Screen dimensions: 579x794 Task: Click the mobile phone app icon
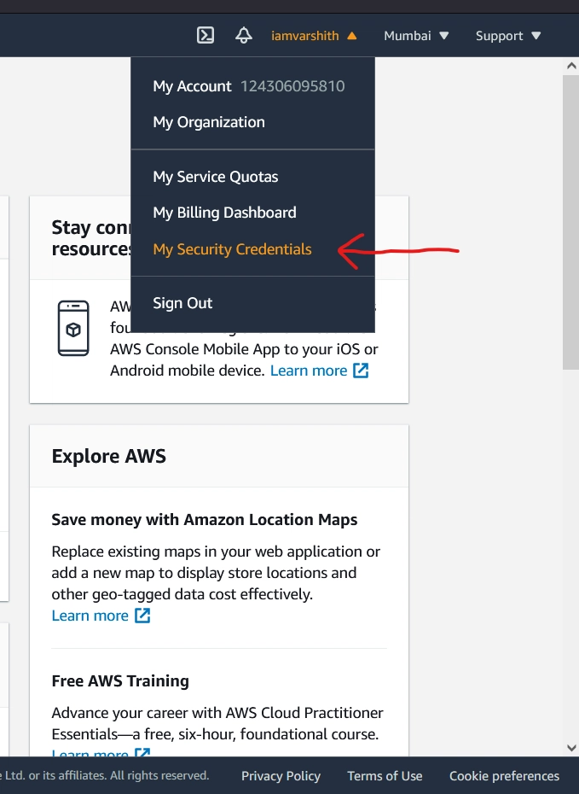click(x=73, y=328)
